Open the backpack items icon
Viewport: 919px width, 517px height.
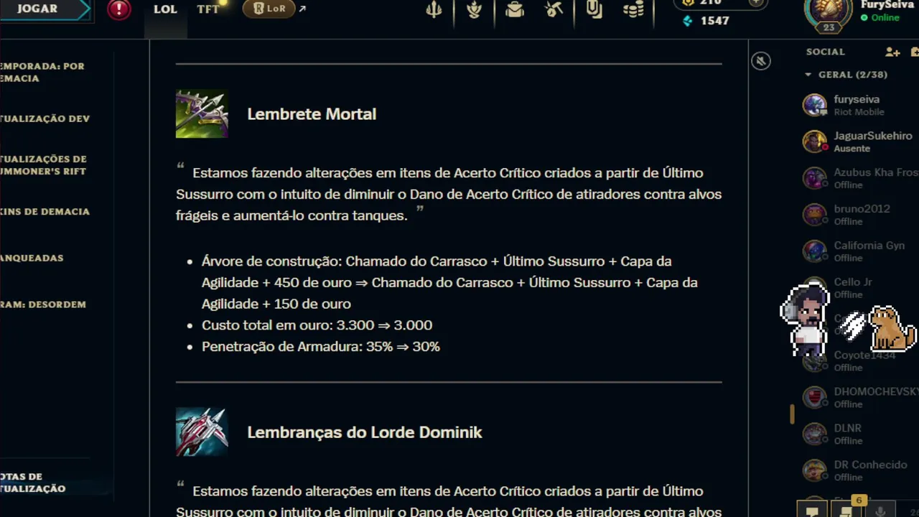(x=514, y=10)
